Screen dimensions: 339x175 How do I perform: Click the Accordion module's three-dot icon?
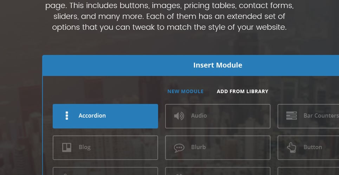[x=67, y=116]
